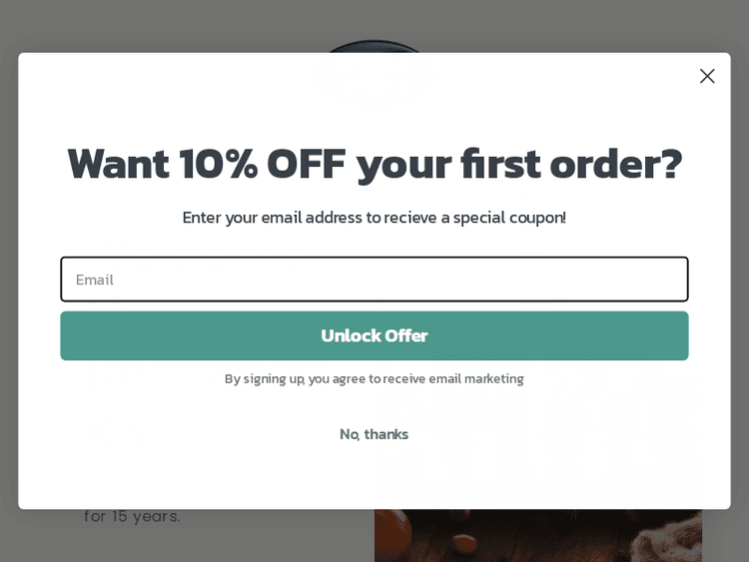Screen dimensions: 749x562
Task: Select the "Enter your email address" subtitle line
Action: (x=374, y=218)
